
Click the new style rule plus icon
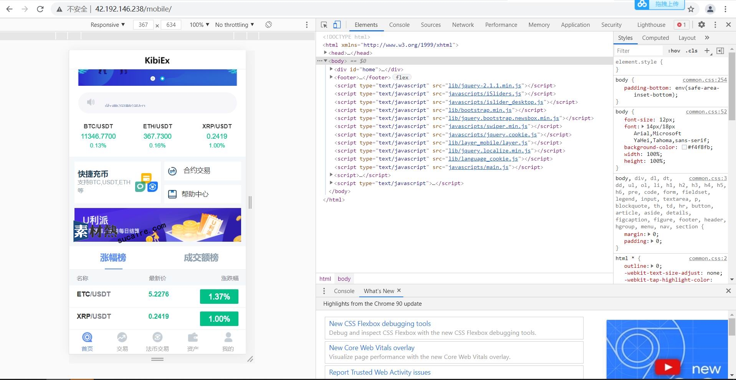point(707,51)
